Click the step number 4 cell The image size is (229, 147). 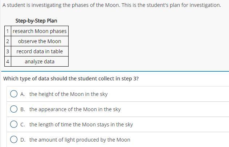tap(8, 62)
